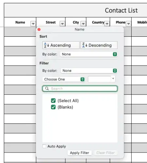Sort the Name column Ascending
This screenshot has height=163, width=147.
(x=61, y=45)
